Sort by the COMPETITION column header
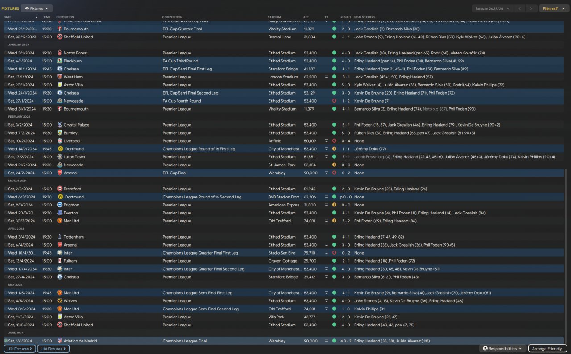Image resolution: width=571 pixels, height=354 pixels. [x=172, y=17]
